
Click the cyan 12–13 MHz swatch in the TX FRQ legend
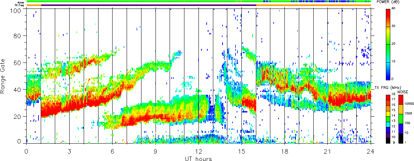(x=388, y=125)
